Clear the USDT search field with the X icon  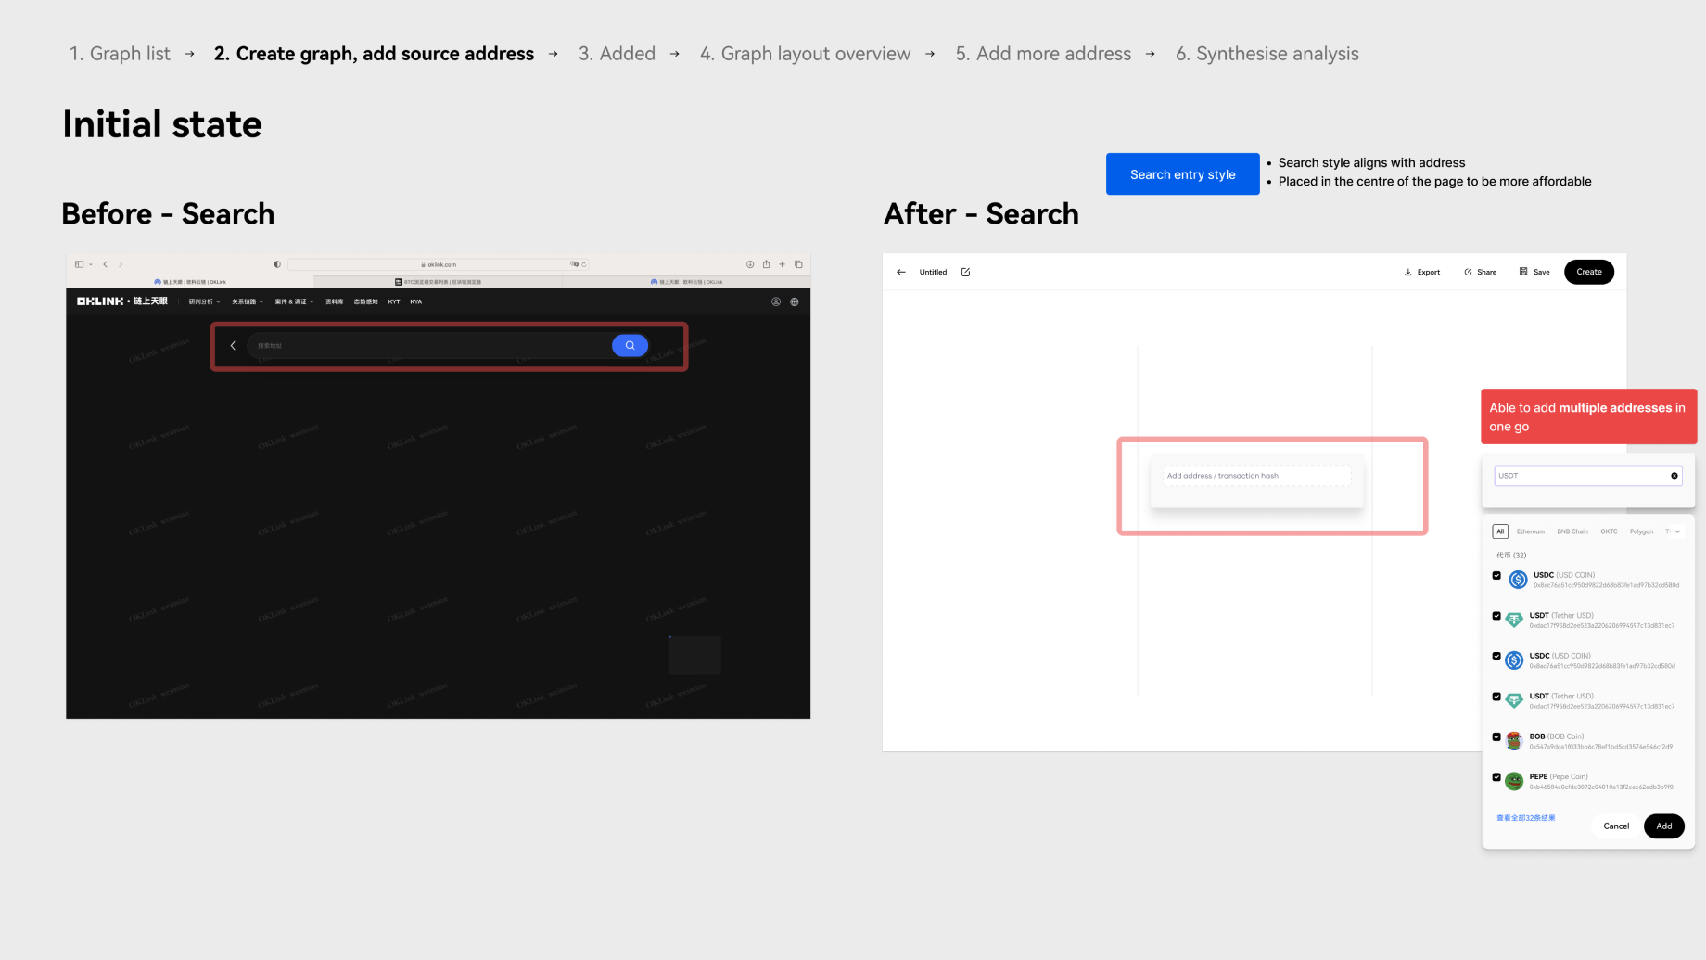(x=1674, y=476)
